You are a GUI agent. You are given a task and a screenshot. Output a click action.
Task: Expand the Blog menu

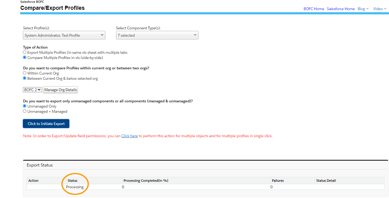pyautogui.click(x=363, y=9)
